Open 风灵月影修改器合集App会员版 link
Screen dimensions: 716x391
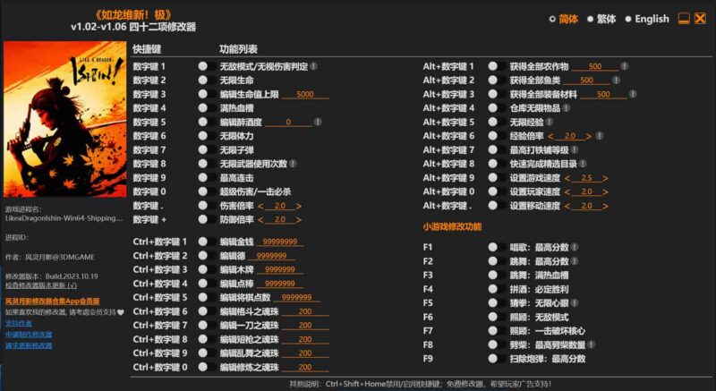click(53, 302)
